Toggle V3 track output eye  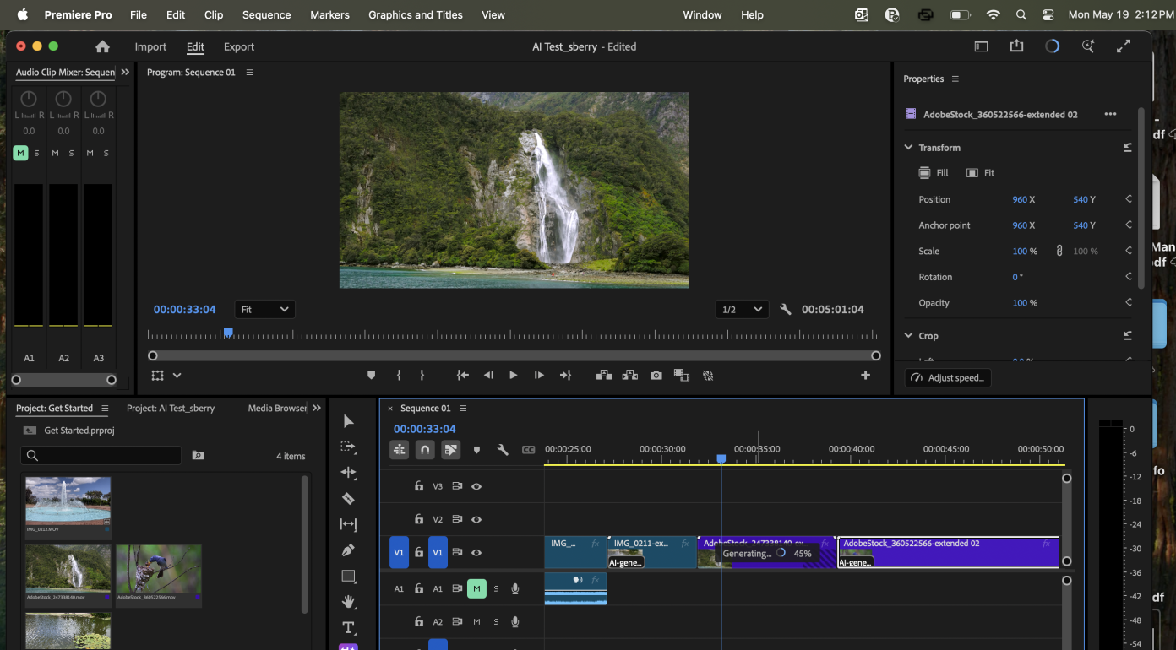(476, 486)
